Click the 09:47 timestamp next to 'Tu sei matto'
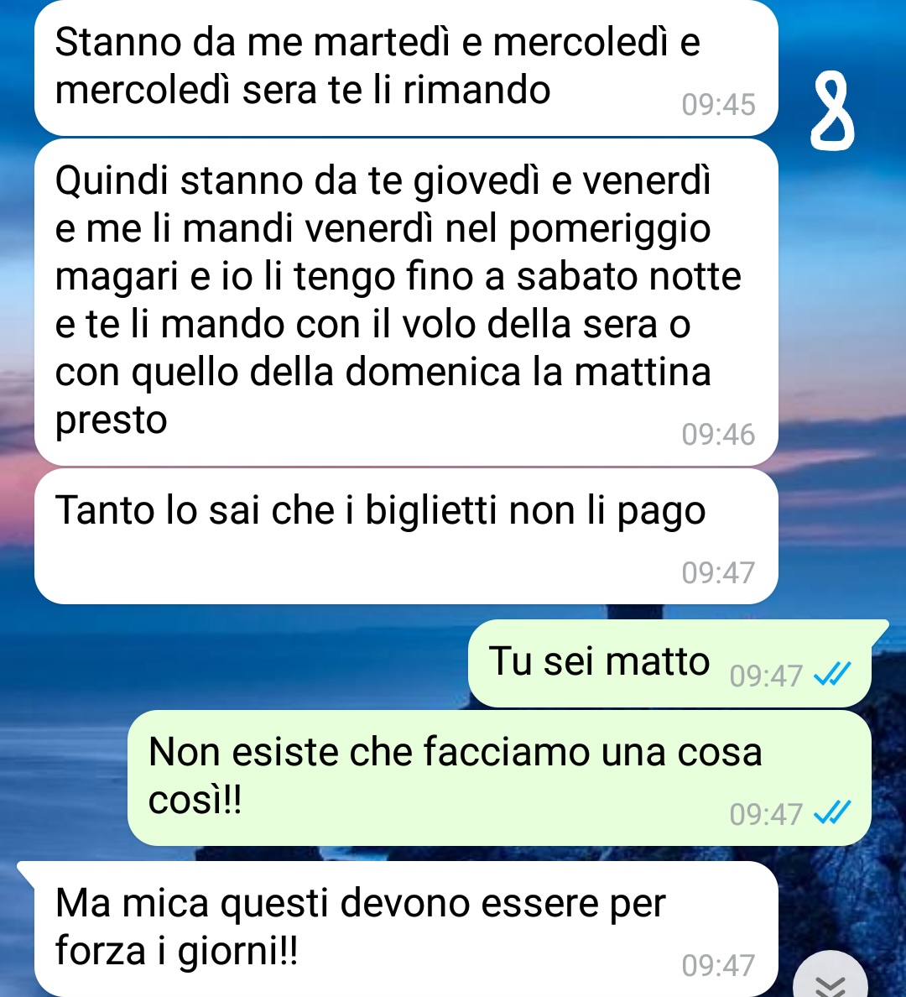906x997 pixels. tap(766, 676)
